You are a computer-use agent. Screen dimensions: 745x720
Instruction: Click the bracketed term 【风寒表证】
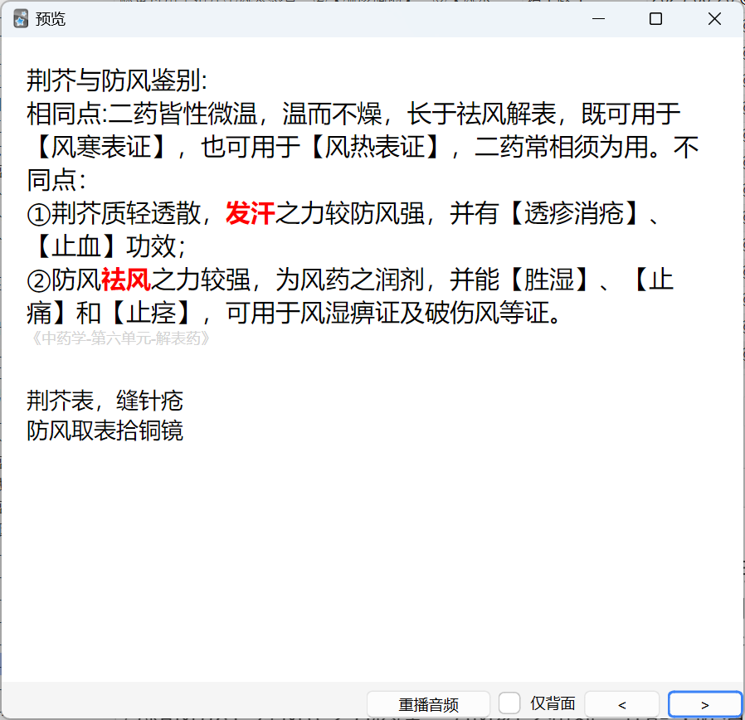pos(101,147)
